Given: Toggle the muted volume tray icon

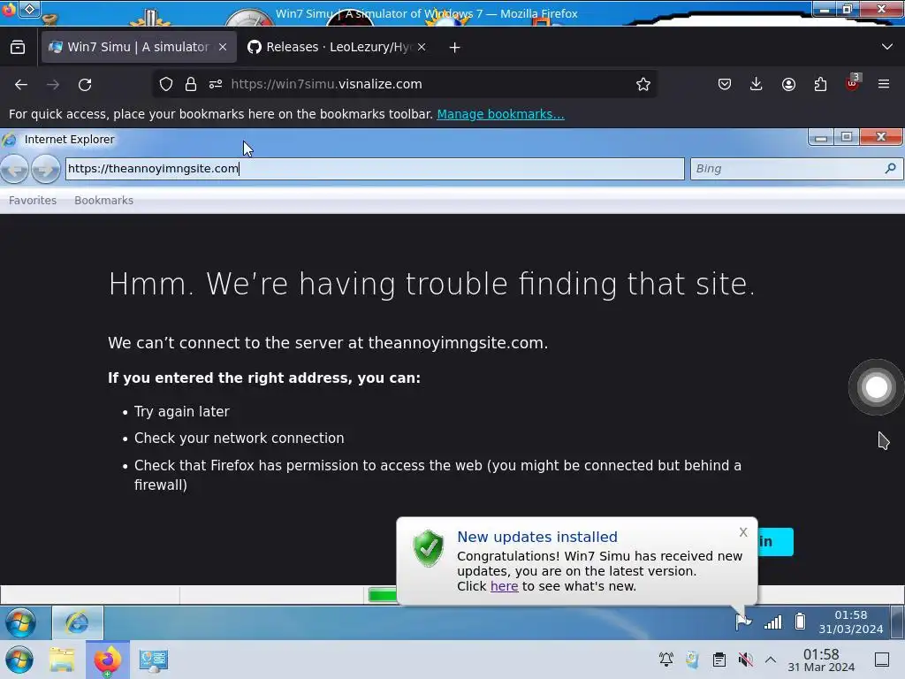Looking at the screenshot, I should pos(746,660).
